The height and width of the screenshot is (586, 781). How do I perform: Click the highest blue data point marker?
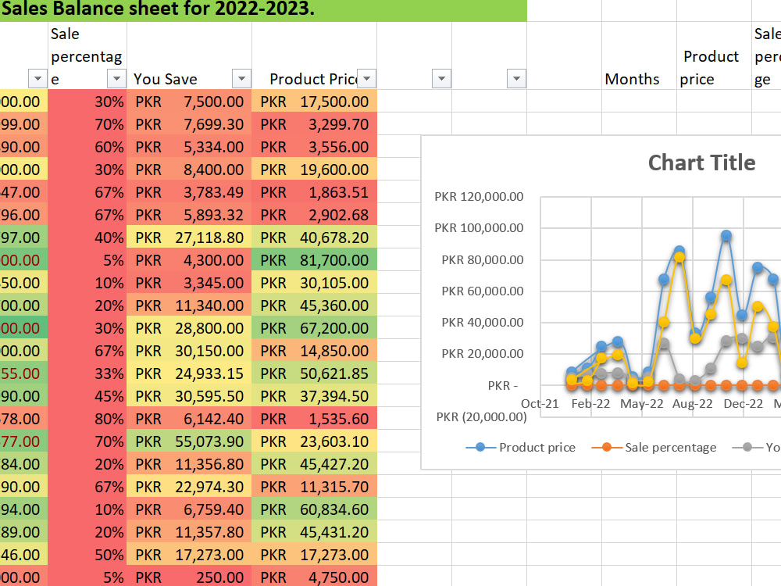(x=726, y=234)
